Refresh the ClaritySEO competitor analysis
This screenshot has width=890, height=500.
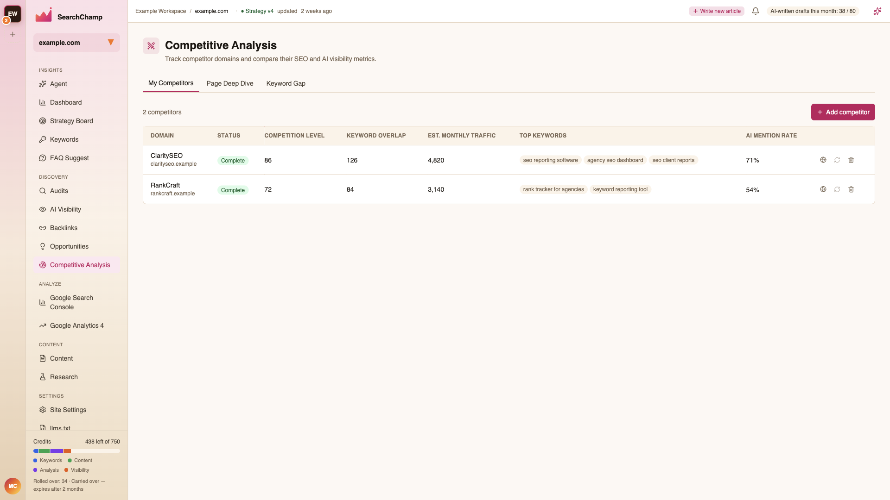click(x=837, y=160)
